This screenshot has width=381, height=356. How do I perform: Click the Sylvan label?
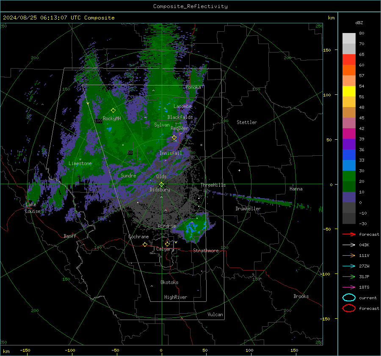click(x=162, y=125)
